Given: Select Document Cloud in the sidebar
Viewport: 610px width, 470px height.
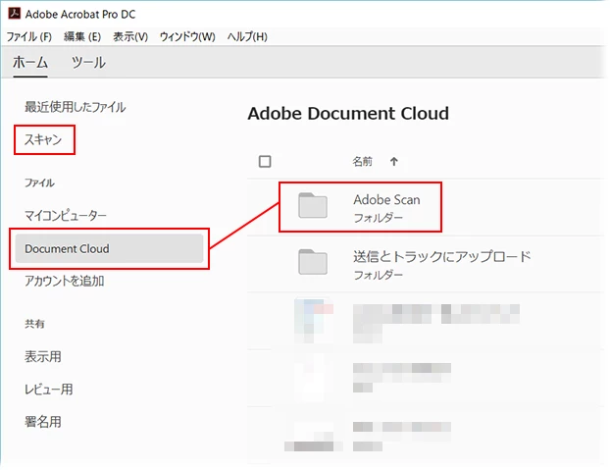Looking at the screenshot, I should pos(109,248).
